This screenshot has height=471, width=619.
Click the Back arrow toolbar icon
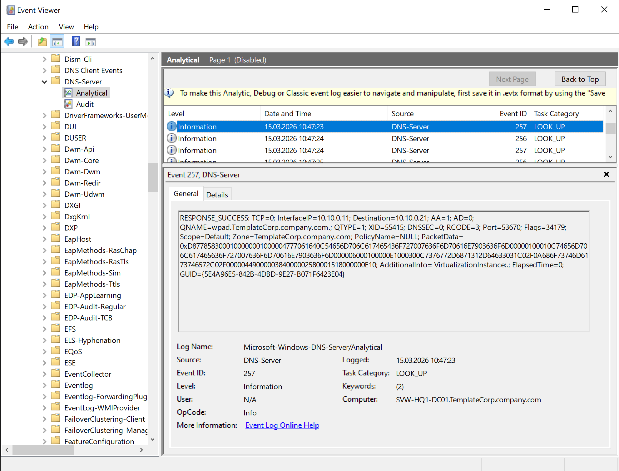click(x=9, y=42)
